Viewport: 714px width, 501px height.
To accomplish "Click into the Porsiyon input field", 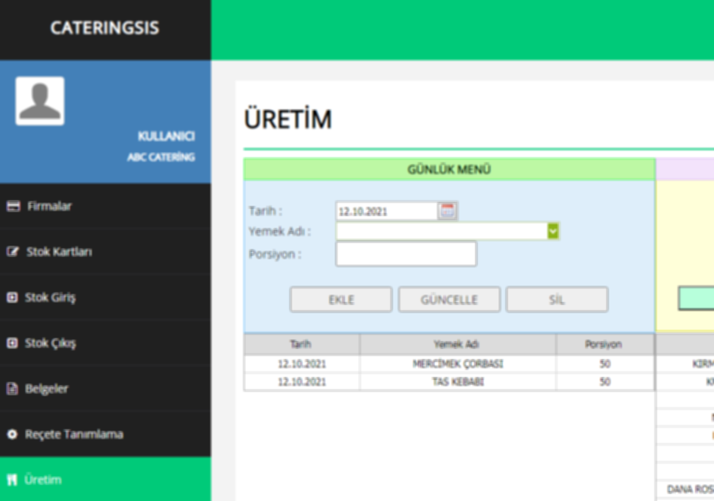I will click(x=406, y=254).
